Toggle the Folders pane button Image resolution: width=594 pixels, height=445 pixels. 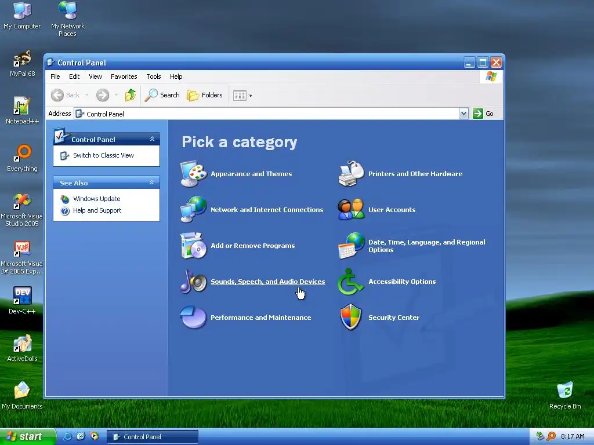click(x=205, y=95)
